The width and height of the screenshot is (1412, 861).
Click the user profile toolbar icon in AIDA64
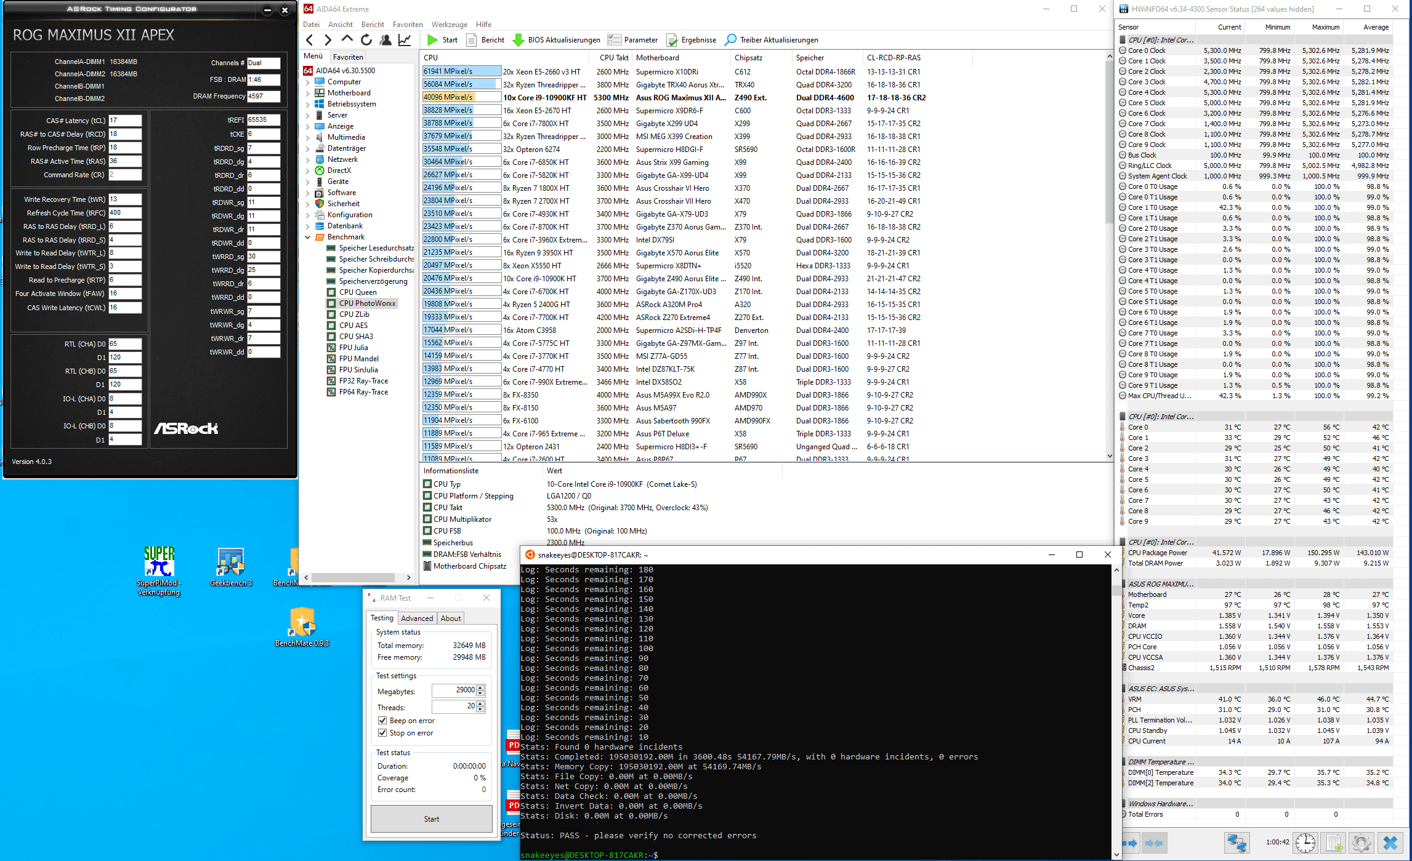point(385,40)
